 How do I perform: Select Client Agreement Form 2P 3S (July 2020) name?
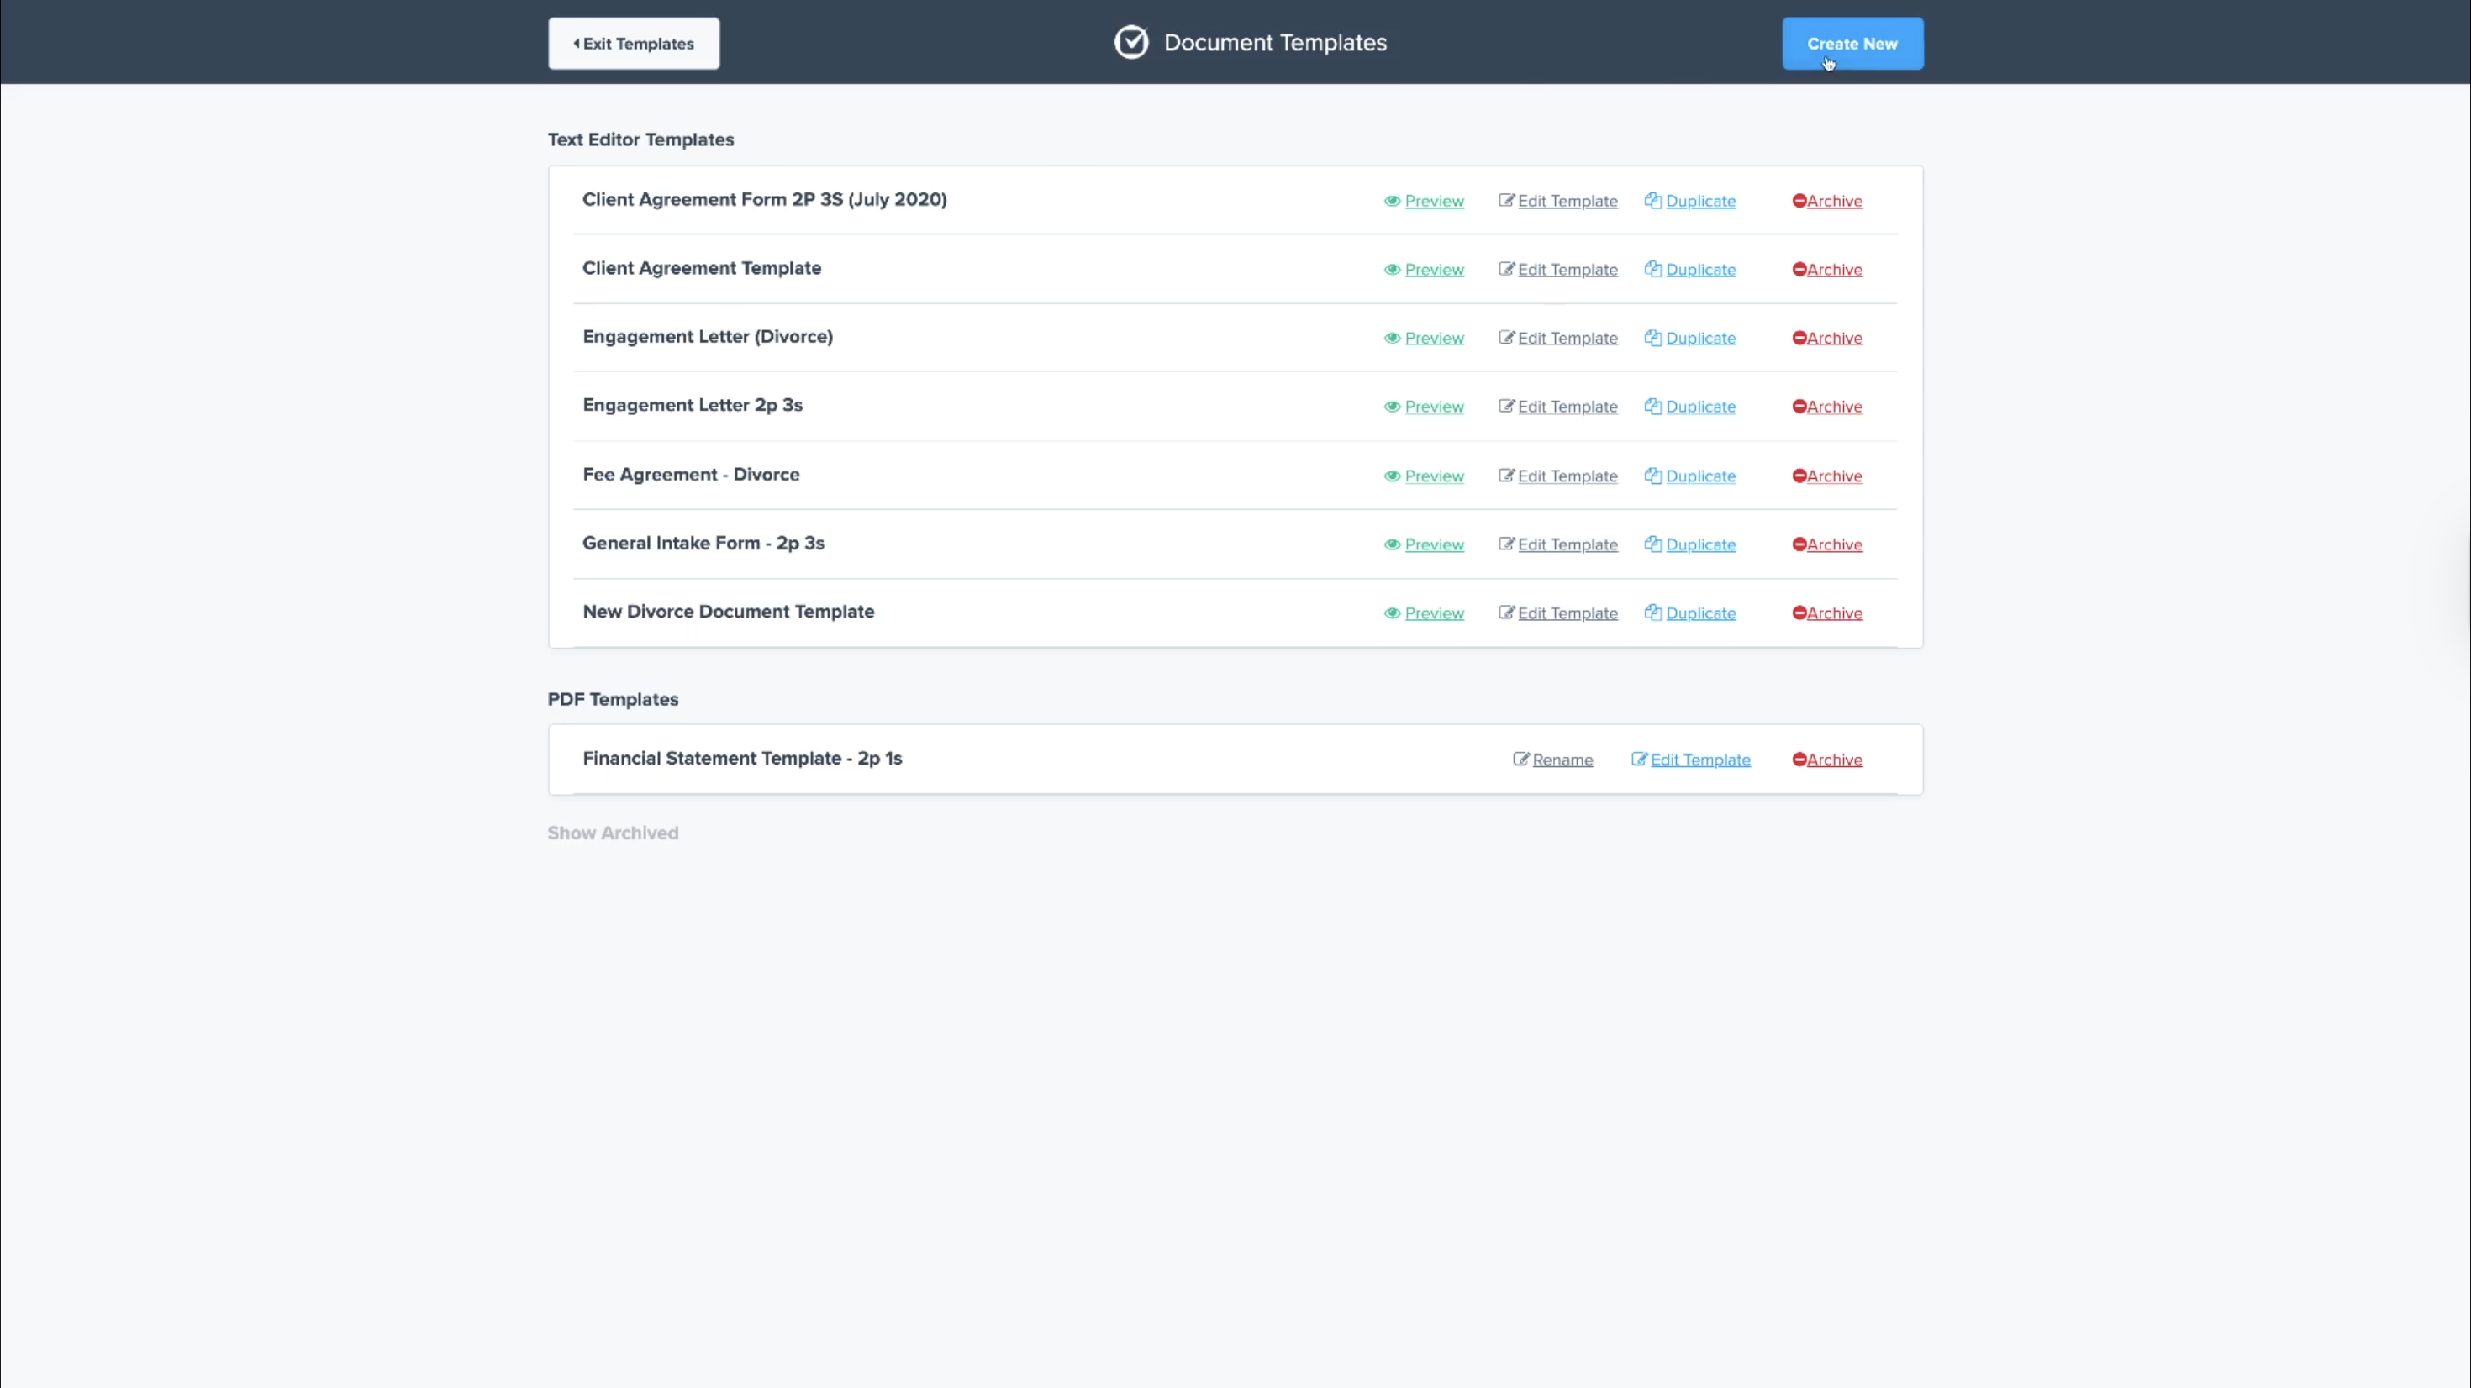765,199
